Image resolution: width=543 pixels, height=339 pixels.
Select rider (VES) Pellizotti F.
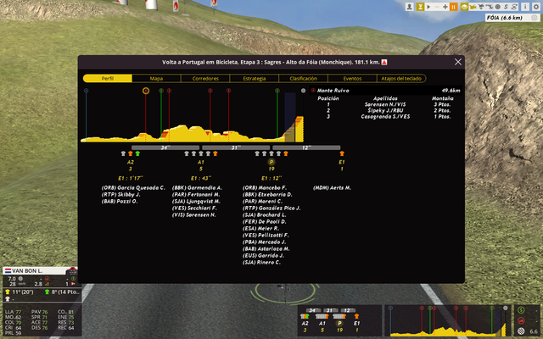click(266, 236)
